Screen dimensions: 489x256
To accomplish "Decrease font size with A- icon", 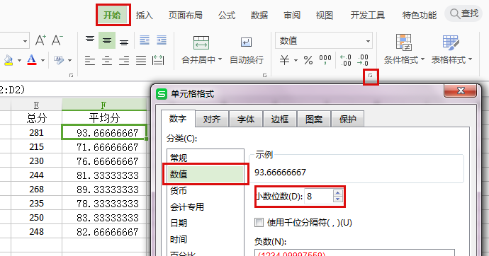I will (57, 40).
